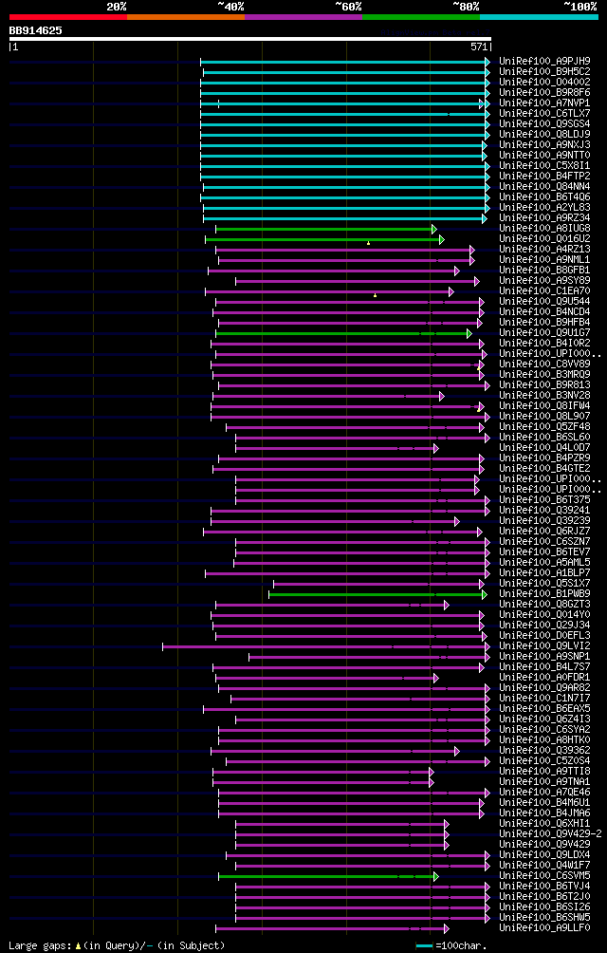The image size is (607, 953).
Task: Open hit UniRef100_O04002
Action: point(544,82)
